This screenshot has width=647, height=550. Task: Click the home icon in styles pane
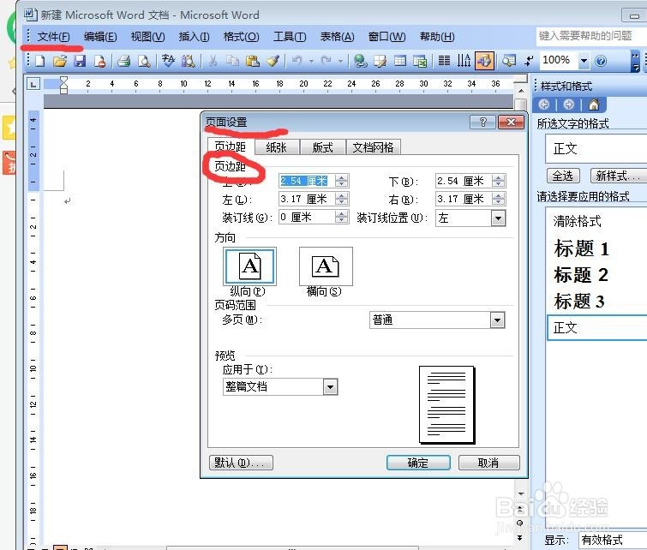click(x=593, y=105)
